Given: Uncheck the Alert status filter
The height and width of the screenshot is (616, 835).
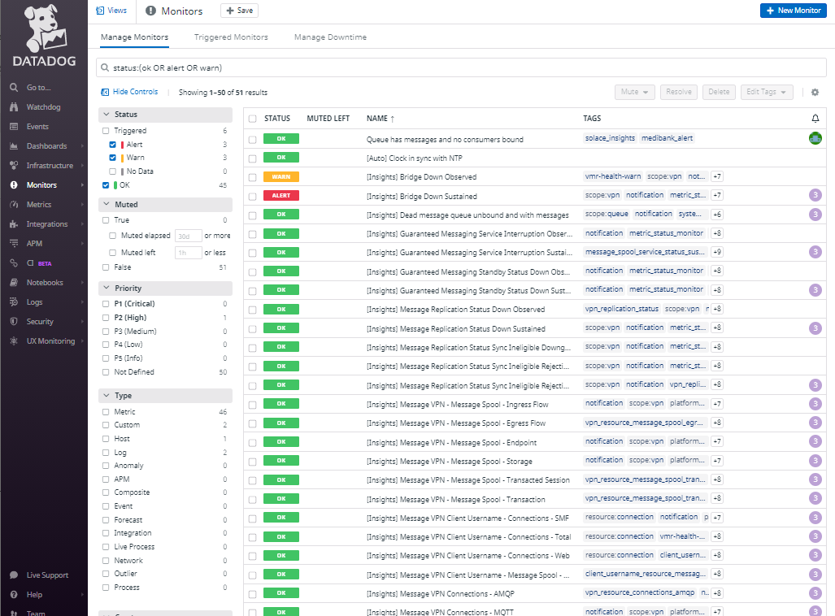Looking at the screenshot, I should coord(113,145).
